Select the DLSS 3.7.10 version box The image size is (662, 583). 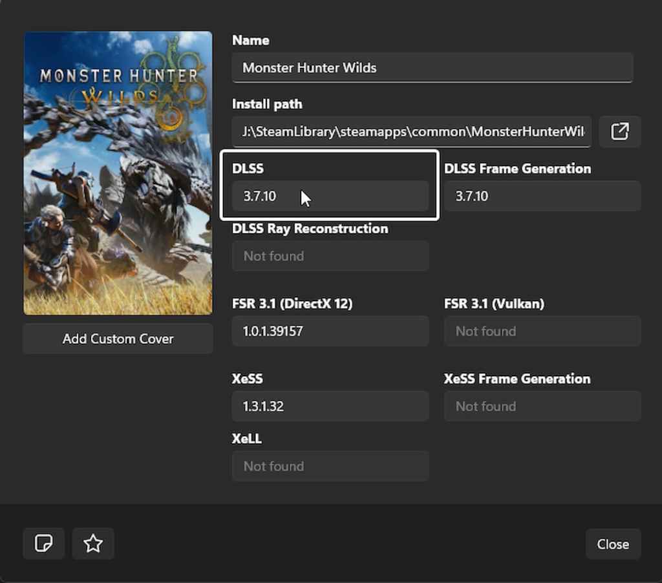point(330,196)
